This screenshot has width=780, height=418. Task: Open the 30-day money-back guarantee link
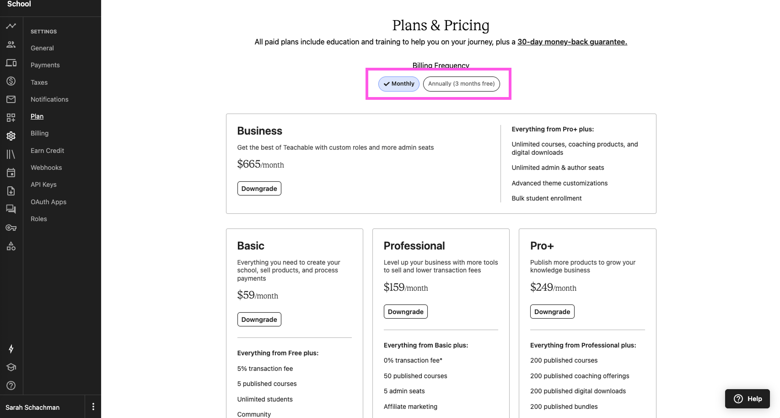coord(572,42)
